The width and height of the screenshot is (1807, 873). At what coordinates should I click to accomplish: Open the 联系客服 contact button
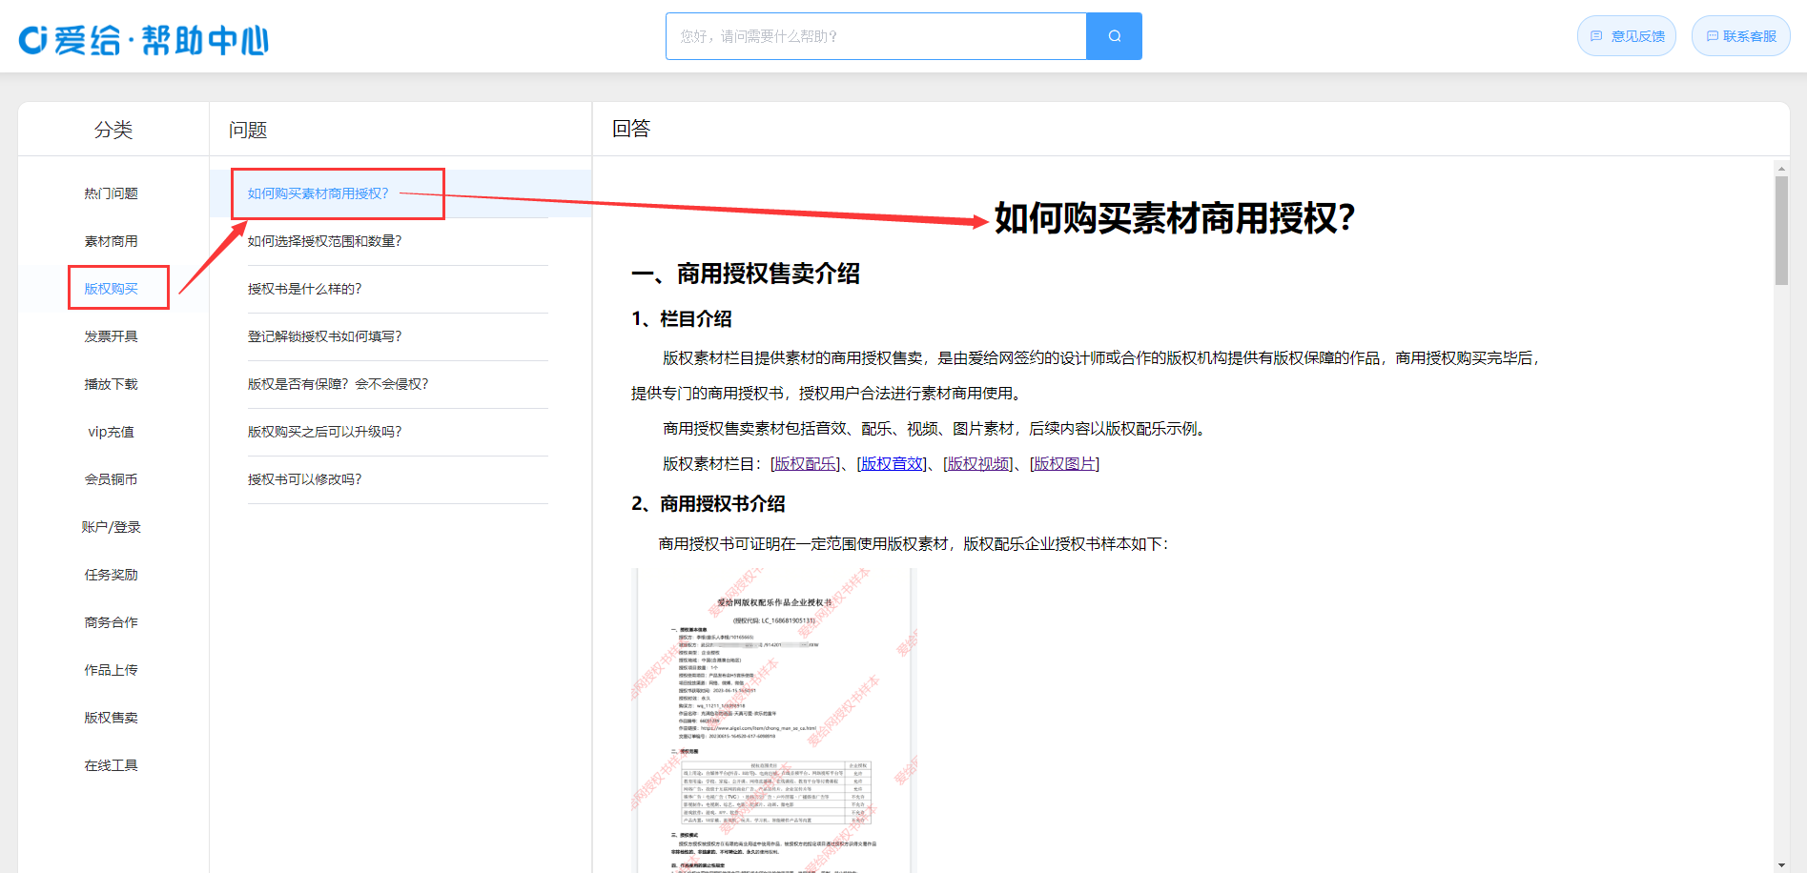click(x=1741, y=36)
